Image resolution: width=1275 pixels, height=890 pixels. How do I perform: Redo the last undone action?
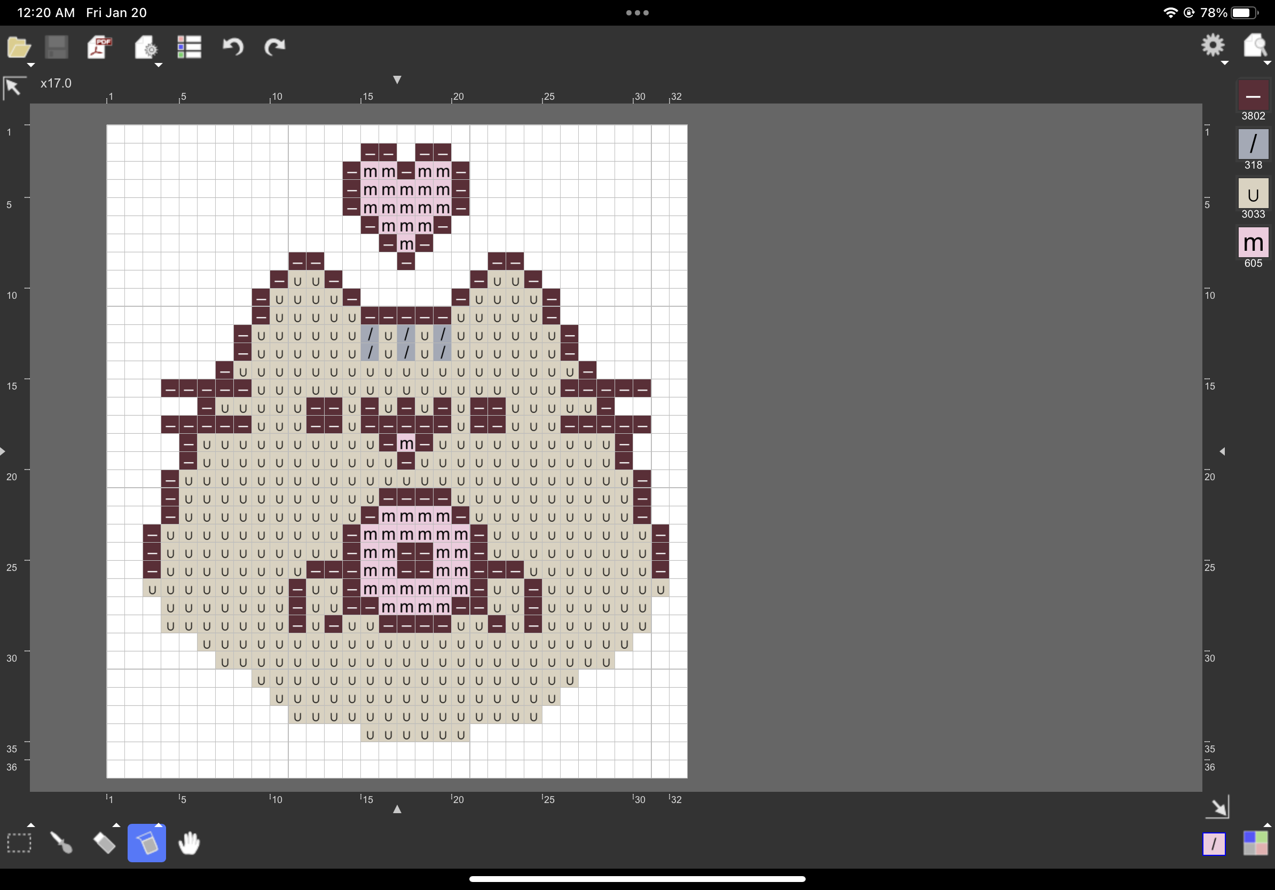pyautogui.click(x=275, y=47)
